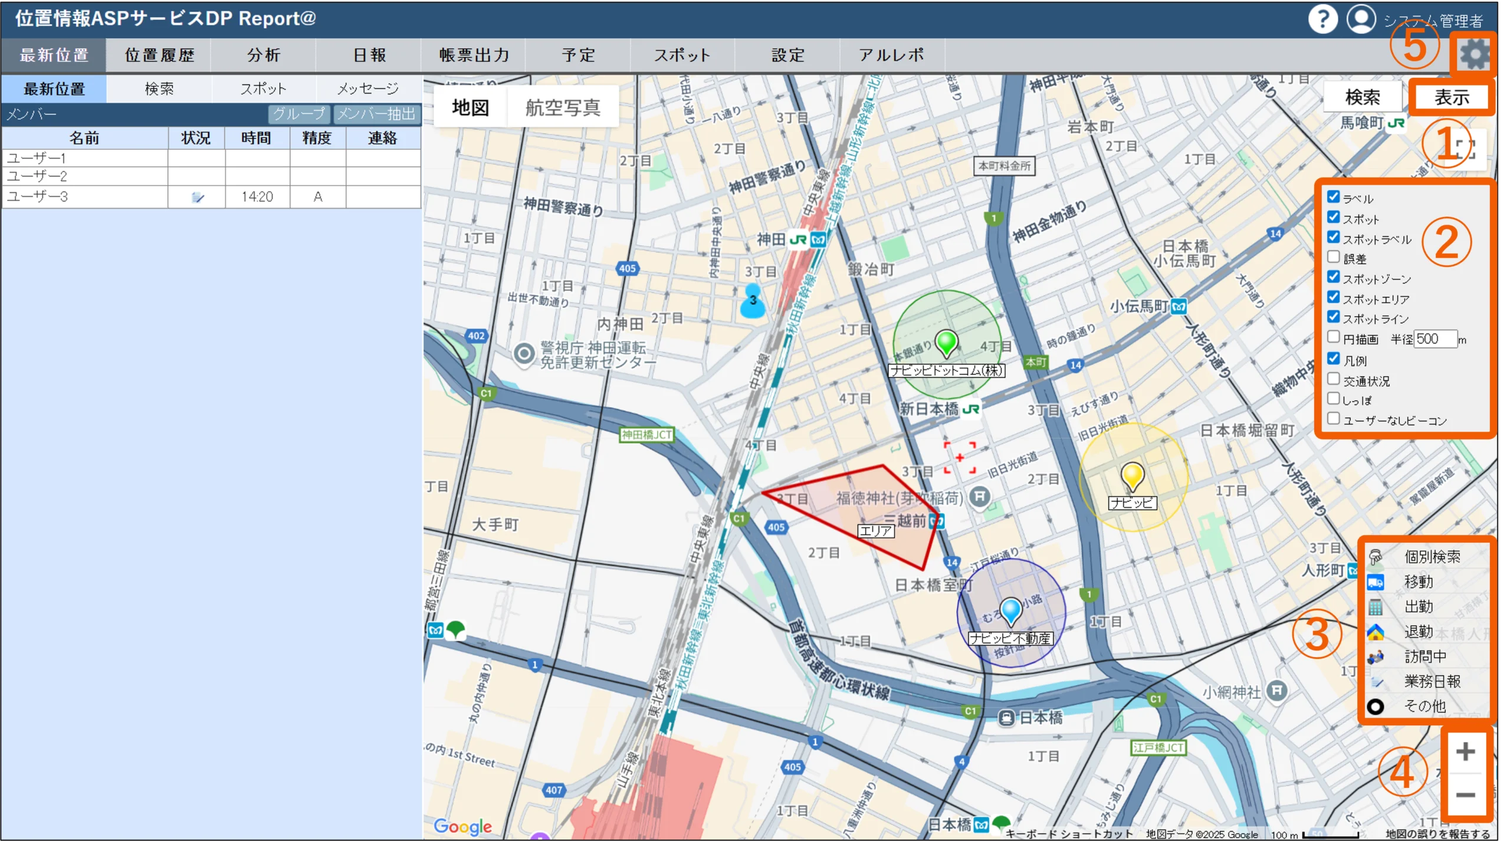
Task: Open the 分析 main menu
Action: tap(263, 55)
